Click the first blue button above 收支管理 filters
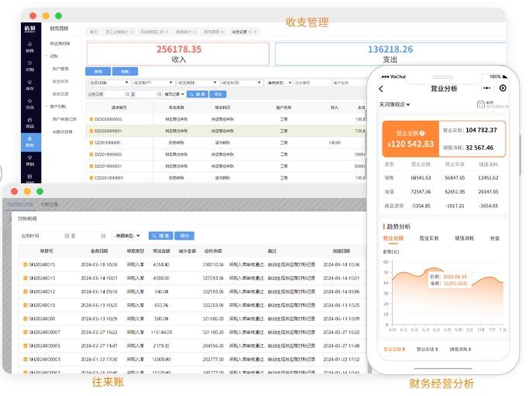Screen dimensions: 529x396 pos(98,71)
